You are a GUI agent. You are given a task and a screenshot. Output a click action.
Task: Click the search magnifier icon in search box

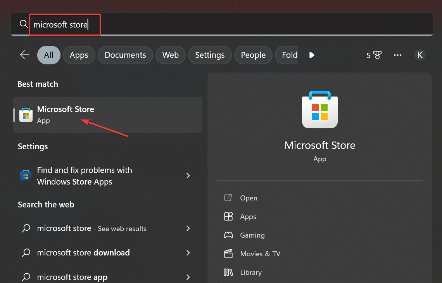(24, 24)
